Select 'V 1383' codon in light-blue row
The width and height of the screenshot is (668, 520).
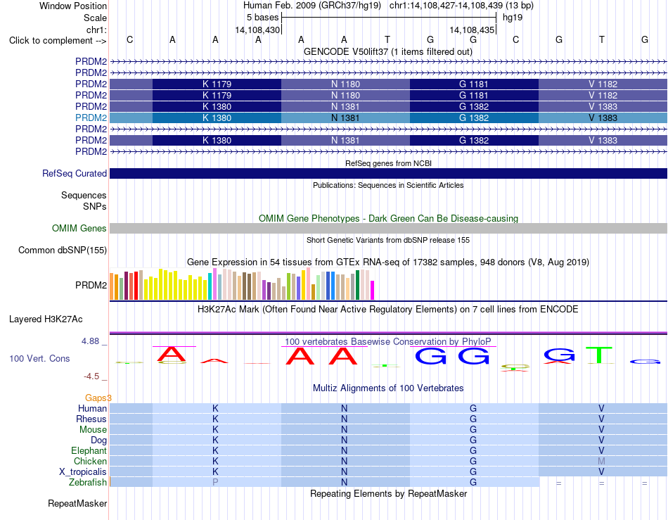[x=603, y=118]
